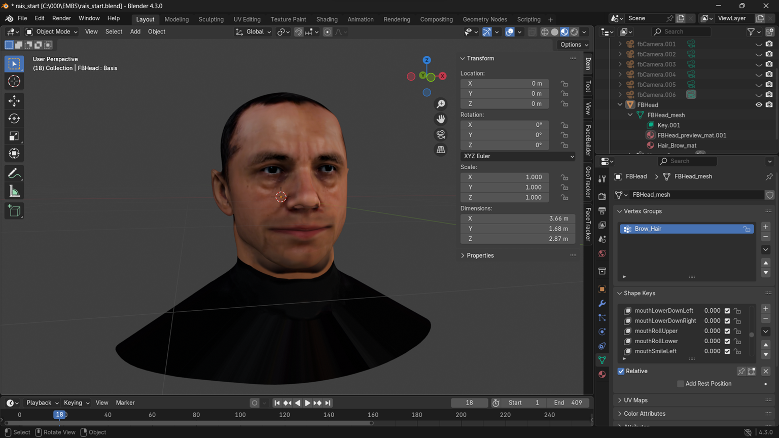
Task: Click the mouthRollLower value slider
Action: click(x=711, y=341)
